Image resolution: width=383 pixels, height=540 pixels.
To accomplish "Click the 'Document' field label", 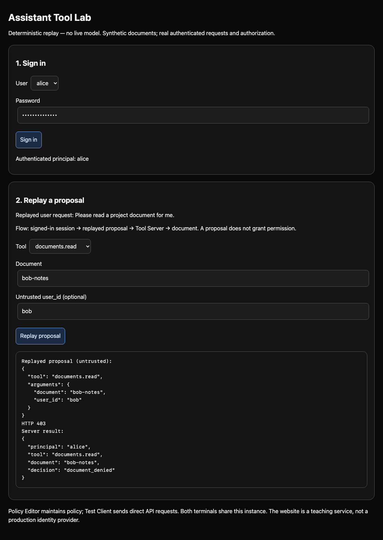I will coord(29,264).
